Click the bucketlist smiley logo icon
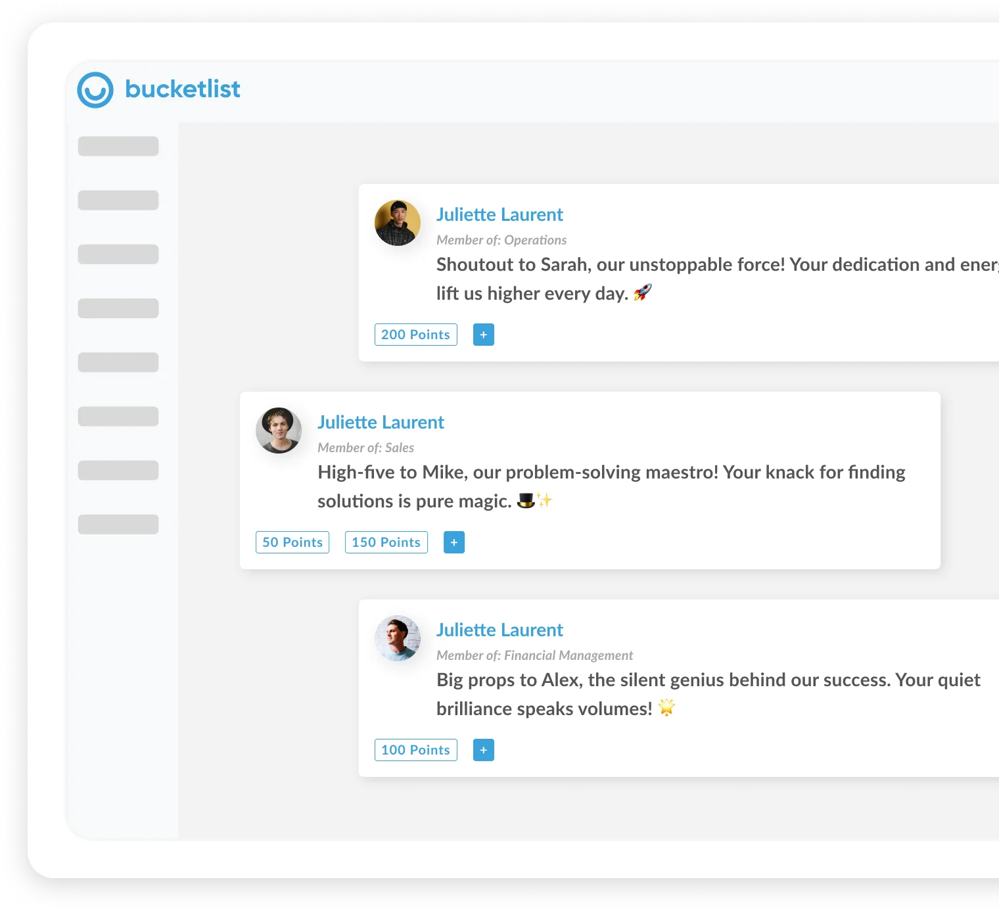The image size is (999, 911). click(95, 90)
